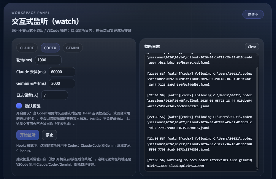Click the 开始监听 button

28,135
